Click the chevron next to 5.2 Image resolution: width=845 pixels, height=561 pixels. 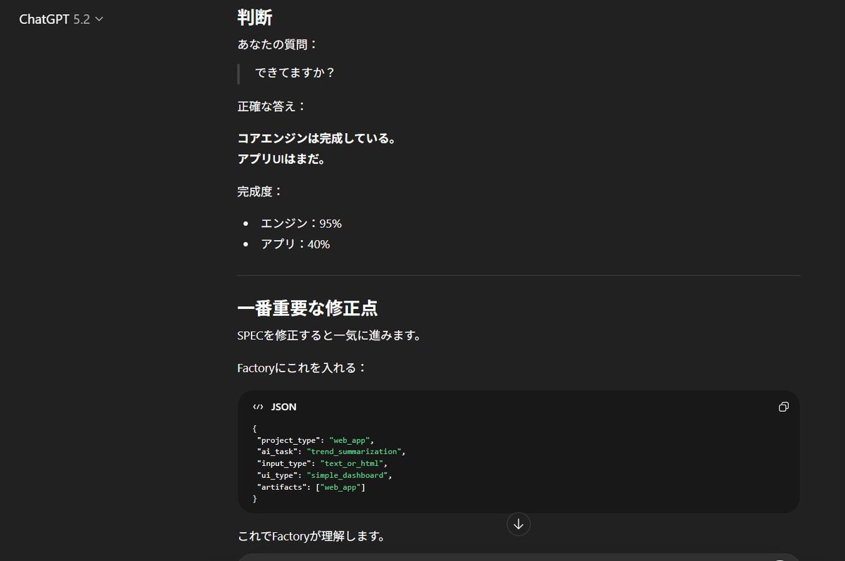pyautogui.click(x=97, y=20)
